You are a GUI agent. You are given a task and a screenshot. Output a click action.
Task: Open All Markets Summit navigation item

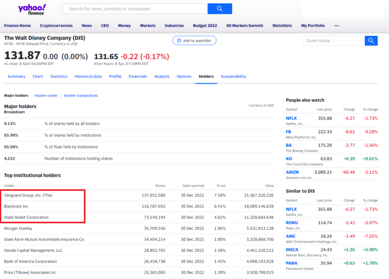[245, 26]
